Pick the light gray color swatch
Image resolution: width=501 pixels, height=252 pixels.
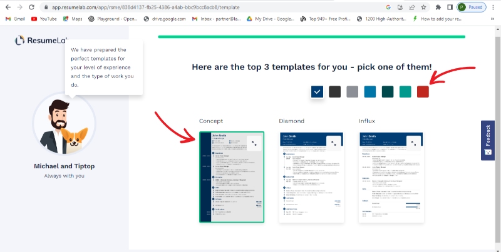coord(353,92)
